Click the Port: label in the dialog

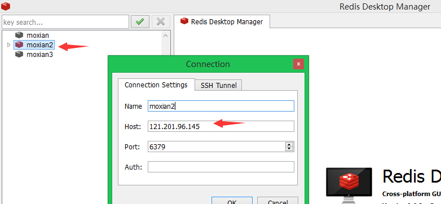click(x=132, y=147)
